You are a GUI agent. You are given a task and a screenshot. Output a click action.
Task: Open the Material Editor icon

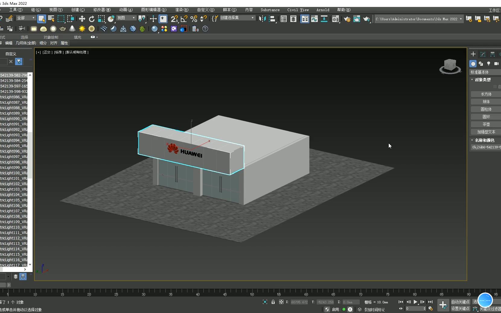point(335,19)
